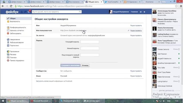183x103 pixels.
Task: Open Хроника и отметки settings
Action: click(17, 31)
